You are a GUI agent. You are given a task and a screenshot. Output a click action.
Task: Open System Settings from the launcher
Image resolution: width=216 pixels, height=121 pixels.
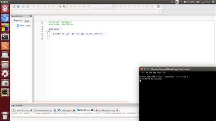[x=5, y=74]
